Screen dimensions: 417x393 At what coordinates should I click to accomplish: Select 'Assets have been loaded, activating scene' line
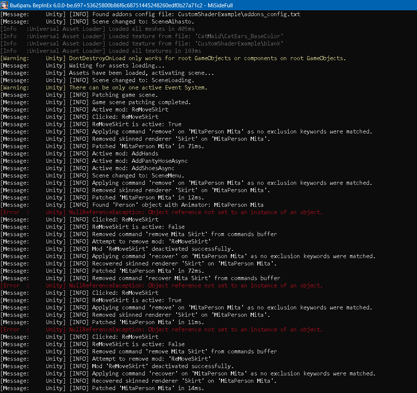pyautogui.click(x=141, y=73)
